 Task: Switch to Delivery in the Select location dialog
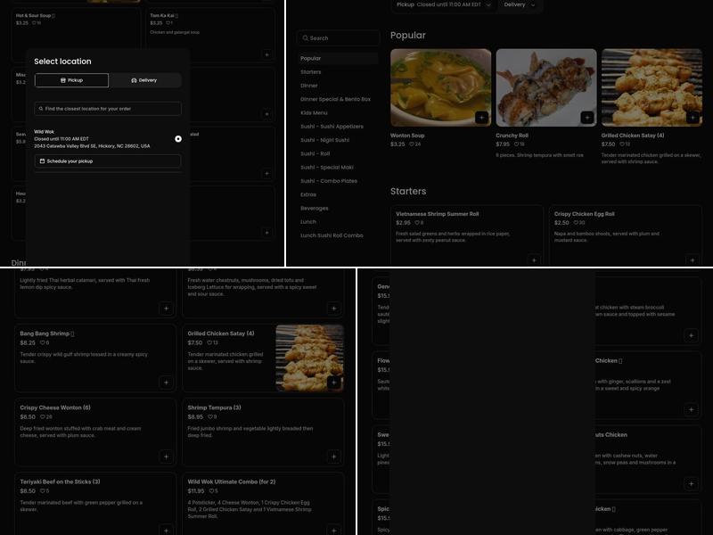[149, 79]
